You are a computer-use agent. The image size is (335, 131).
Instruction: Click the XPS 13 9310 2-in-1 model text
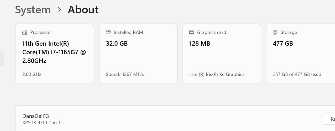point(41,122)
